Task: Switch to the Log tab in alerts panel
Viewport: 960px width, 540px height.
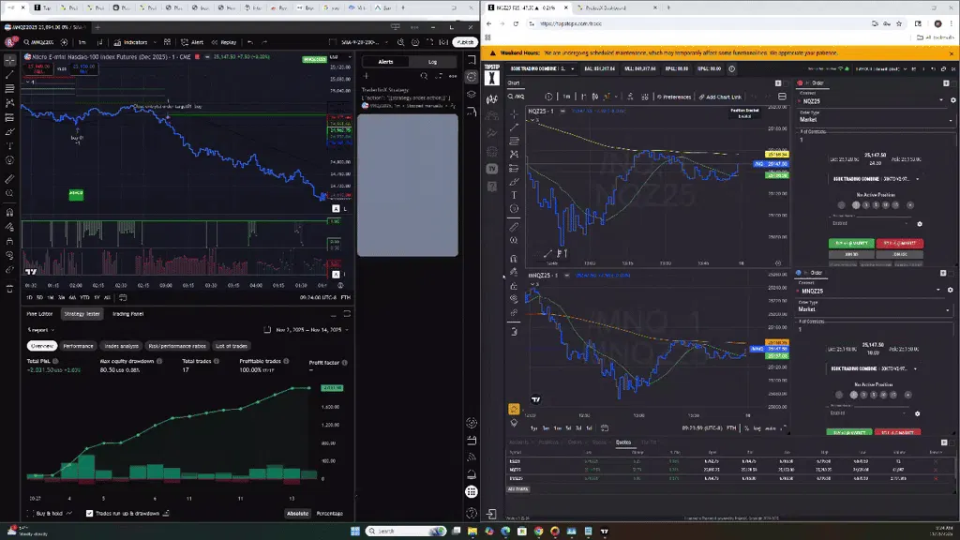Action: 432,62
